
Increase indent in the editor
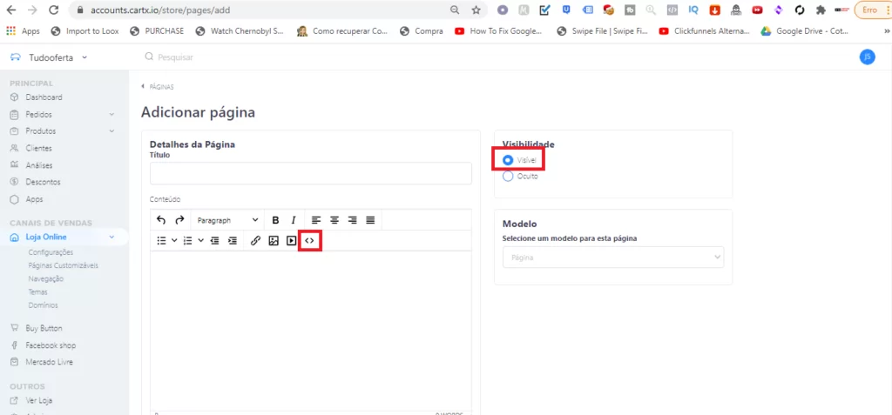click(233, 241)
